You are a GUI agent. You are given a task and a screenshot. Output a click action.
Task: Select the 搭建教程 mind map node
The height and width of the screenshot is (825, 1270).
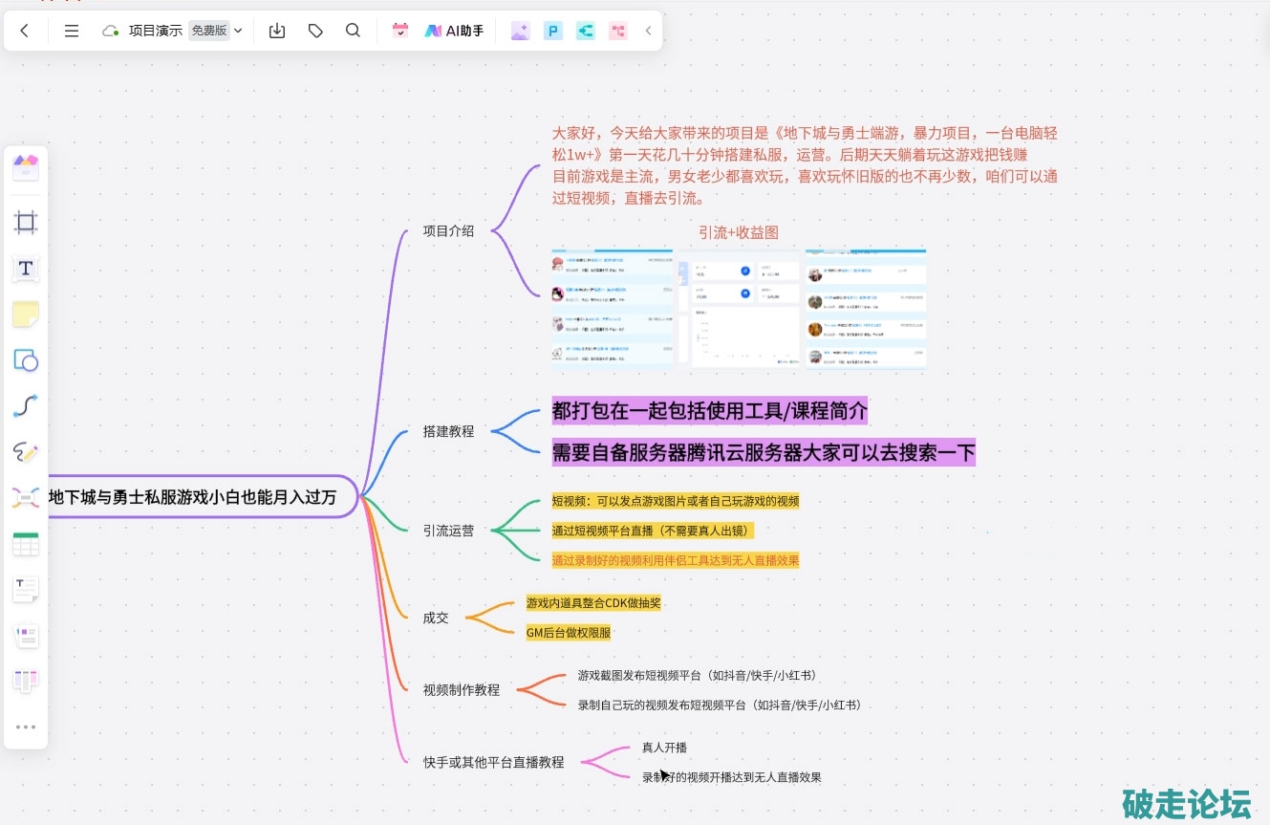[448, 431]
